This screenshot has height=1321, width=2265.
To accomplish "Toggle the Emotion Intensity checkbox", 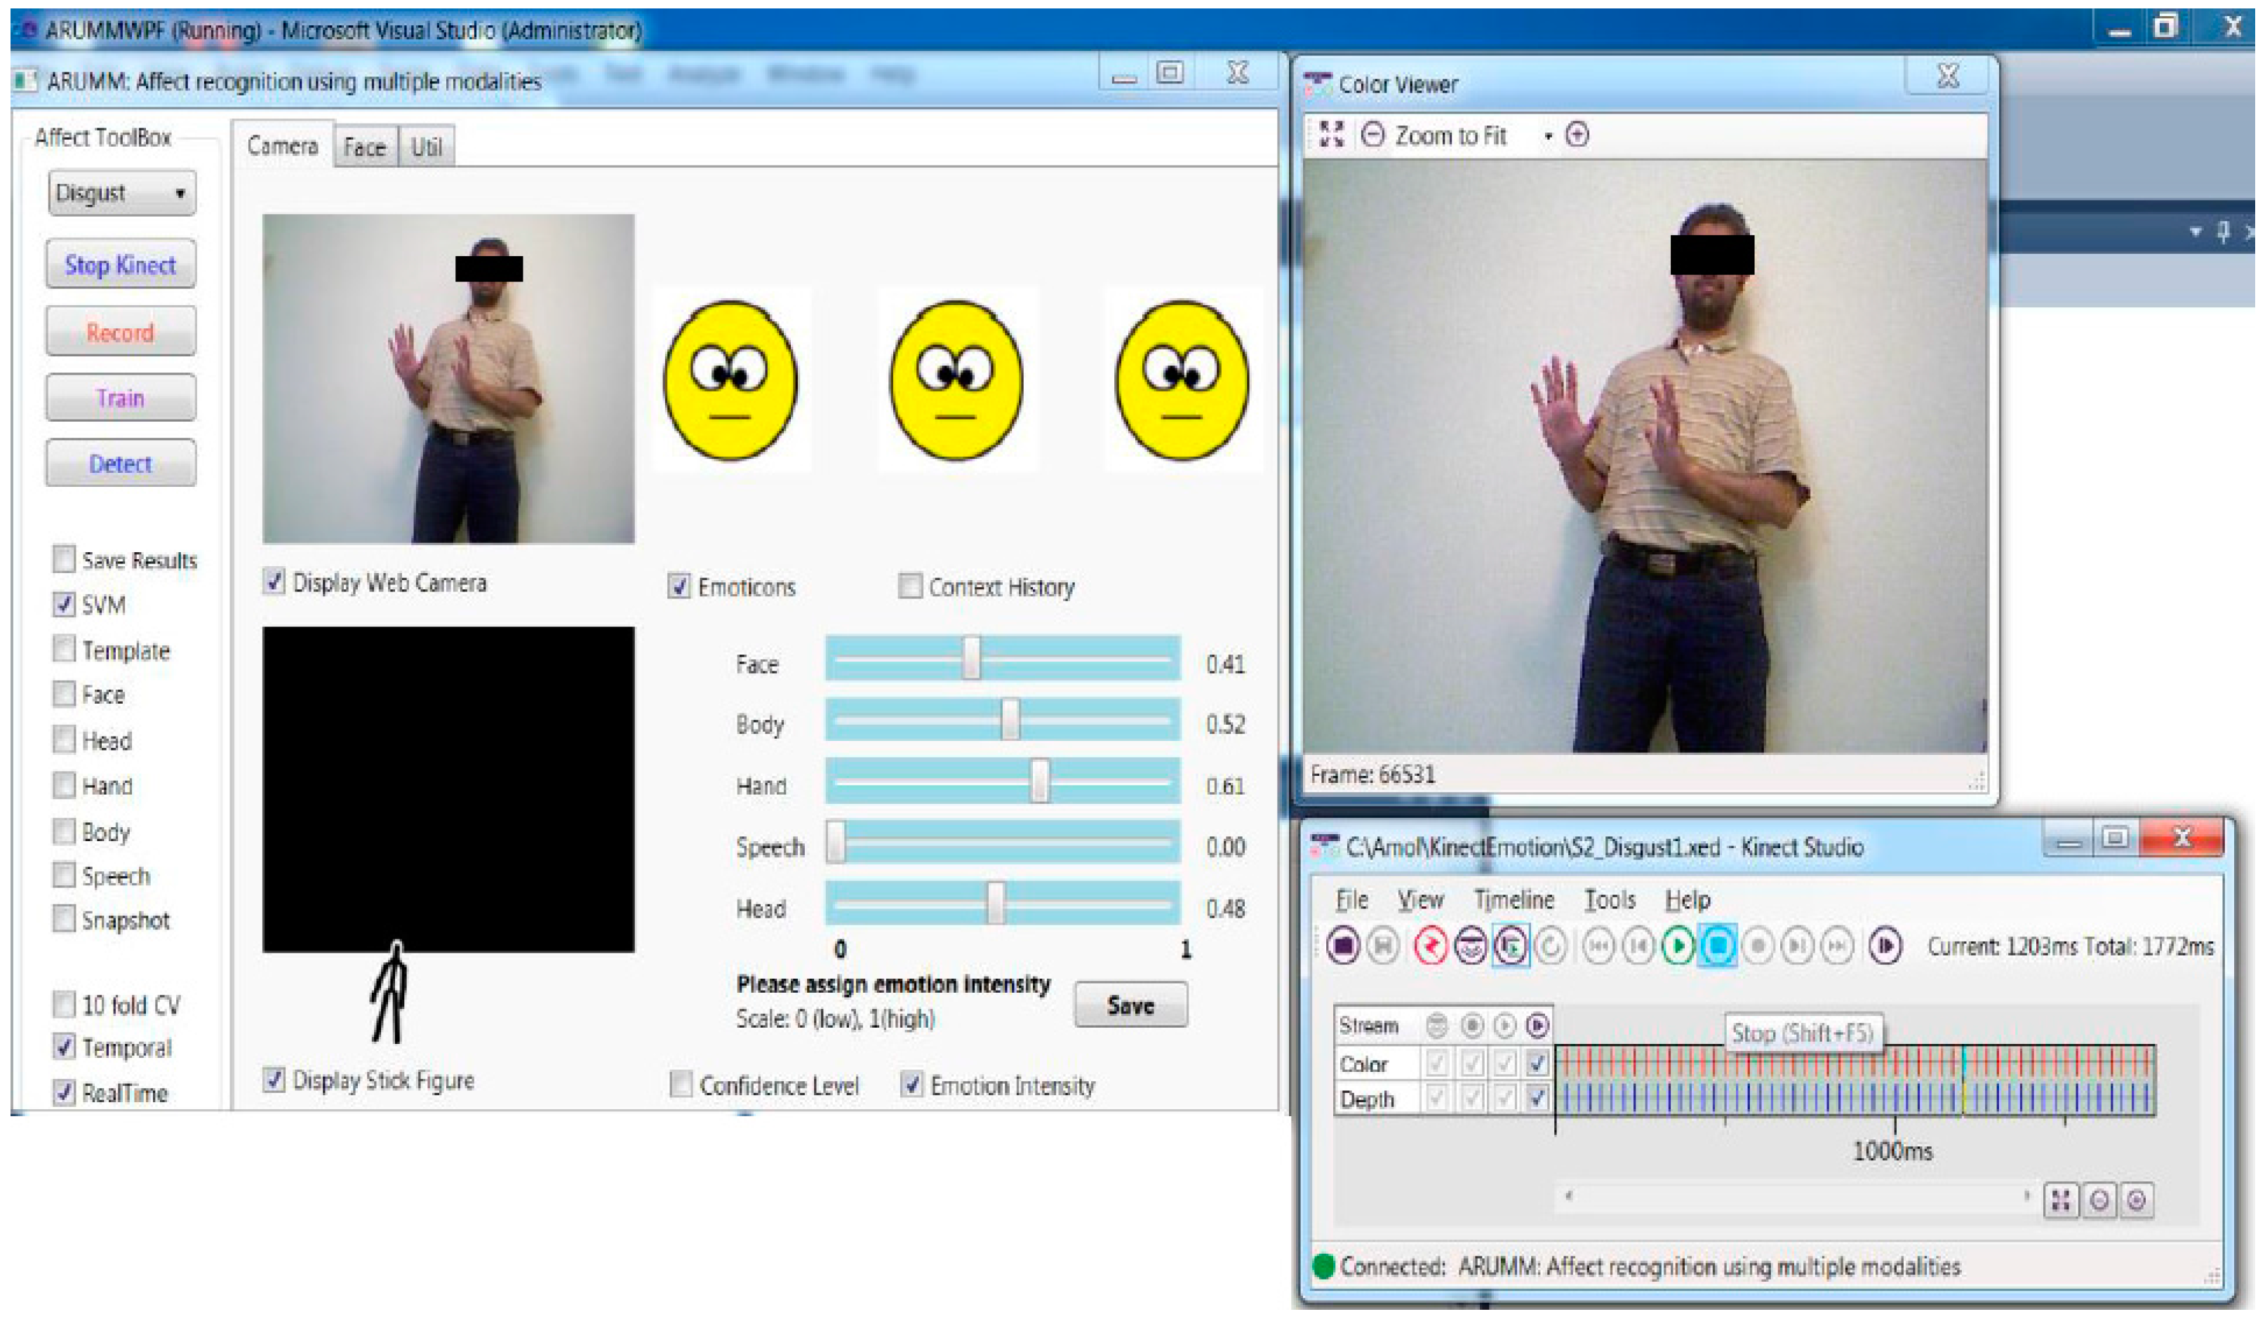I will point(911,1085).
